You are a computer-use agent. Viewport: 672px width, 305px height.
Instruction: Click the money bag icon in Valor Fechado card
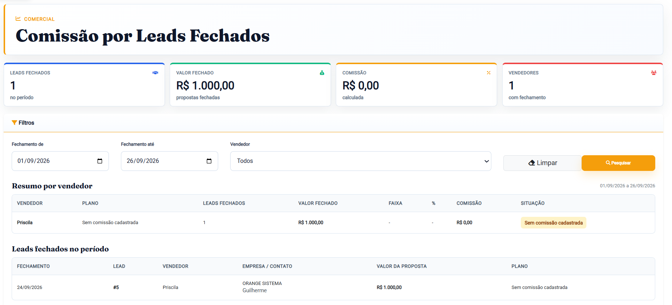pyautogui.click(x=322, y=73)
